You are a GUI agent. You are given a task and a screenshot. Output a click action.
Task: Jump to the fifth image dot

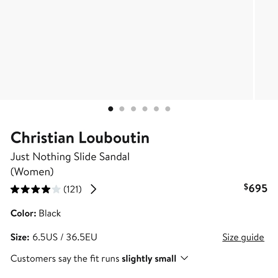click(x=156, y=109)
